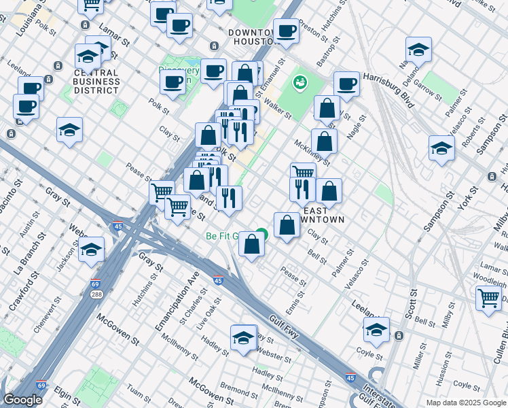
Task: Select the Ennis St label
Action: coord(295,303)
